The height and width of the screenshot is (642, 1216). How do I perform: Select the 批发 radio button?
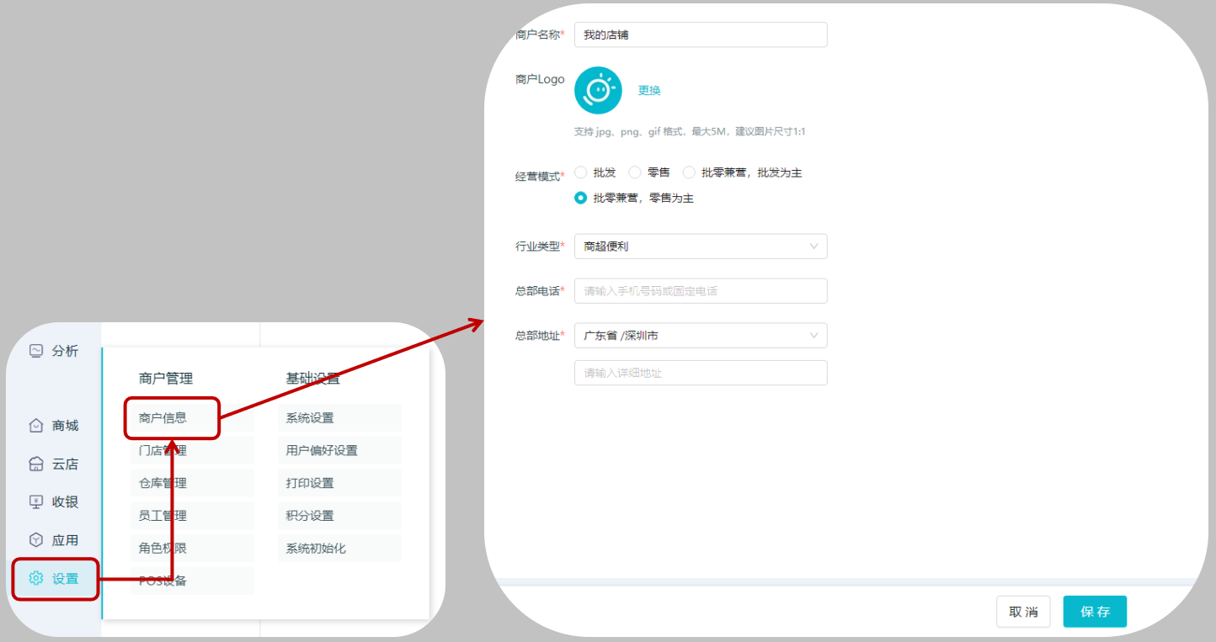click(580, 172)
